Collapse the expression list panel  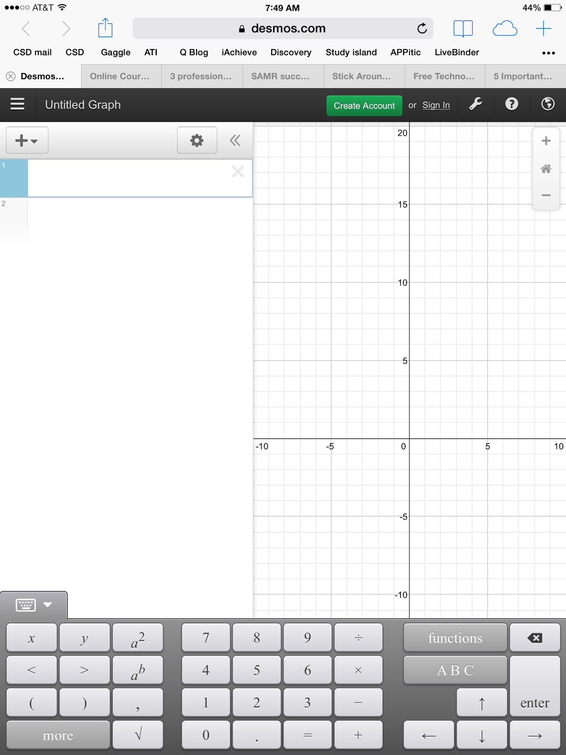pos(235,140)
